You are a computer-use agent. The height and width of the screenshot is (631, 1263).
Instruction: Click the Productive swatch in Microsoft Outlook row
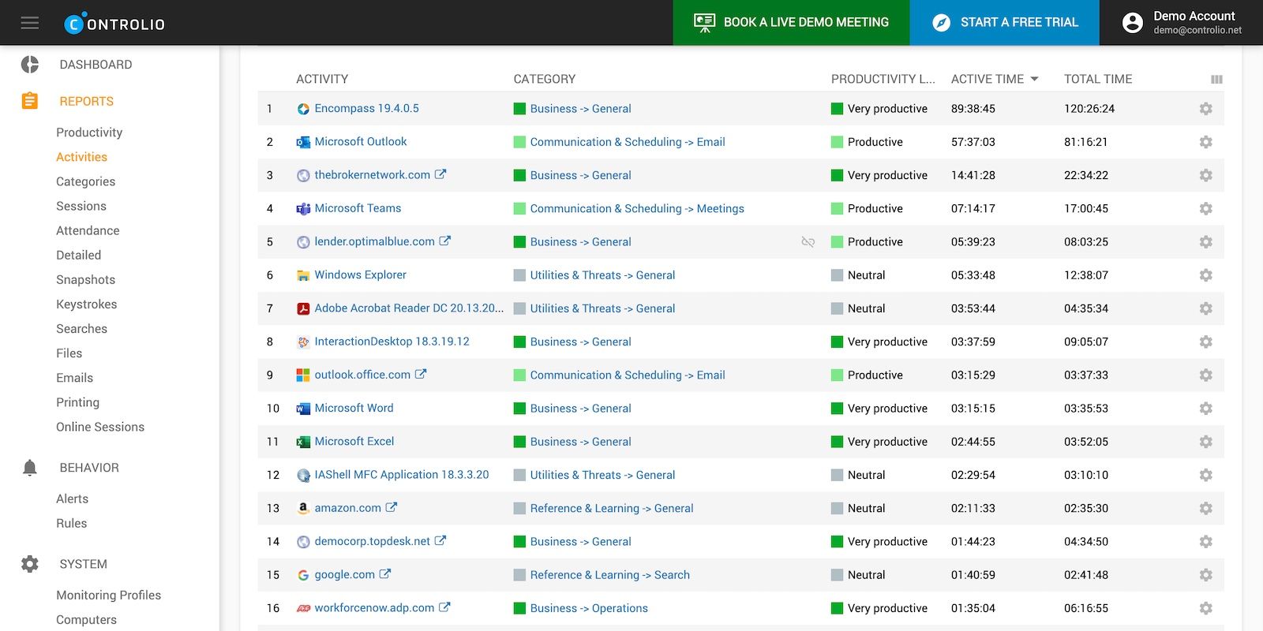(837, 142)
